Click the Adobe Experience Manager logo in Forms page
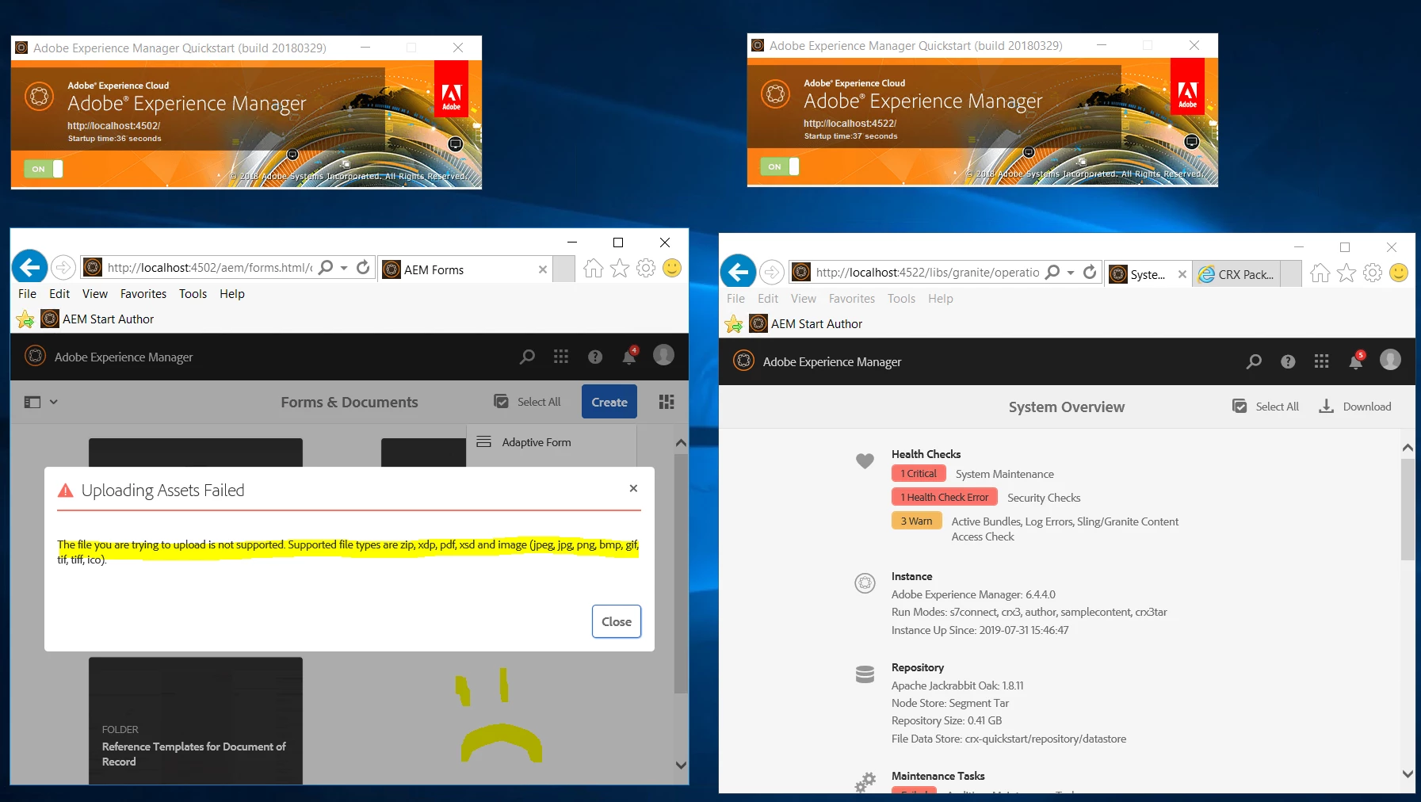Viewport: 1421px width, 802px height. (36, 357)
